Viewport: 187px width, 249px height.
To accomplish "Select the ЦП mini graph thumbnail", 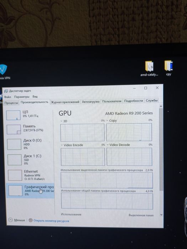I will point(14,115).
